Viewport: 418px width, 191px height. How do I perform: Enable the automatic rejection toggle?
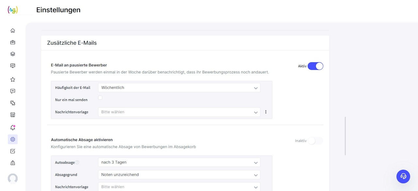tap(315, 141)
